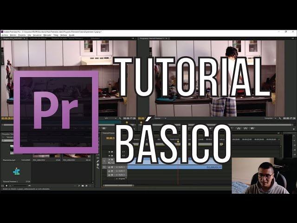Open Source monitor zoom level dropdown

coord(110,118)
